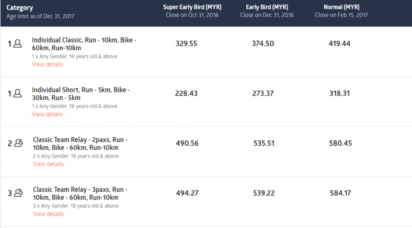Click the Early Bird (MYR) column header
The width and height of the screenshot is (412, 228).
pyautogui.click(x=267, y=7)
